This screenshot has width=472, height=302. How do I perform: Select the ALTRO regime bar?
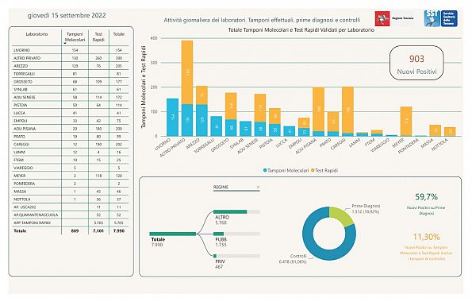[236, 211]
